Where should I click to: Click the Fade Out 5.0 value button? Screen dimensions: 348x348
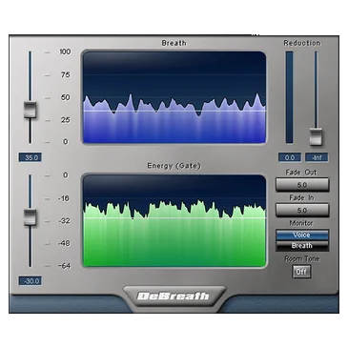302,185
